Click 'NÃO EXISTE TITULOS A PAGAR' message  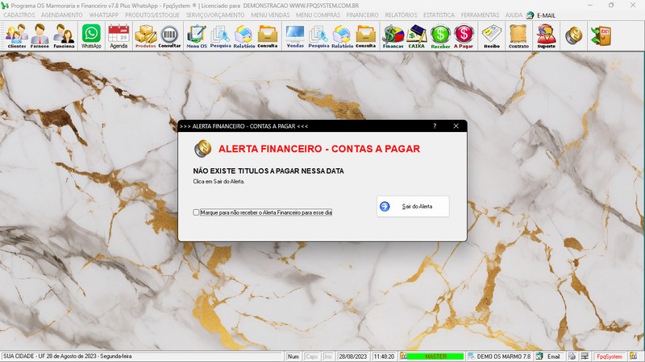tap(268, 171)
